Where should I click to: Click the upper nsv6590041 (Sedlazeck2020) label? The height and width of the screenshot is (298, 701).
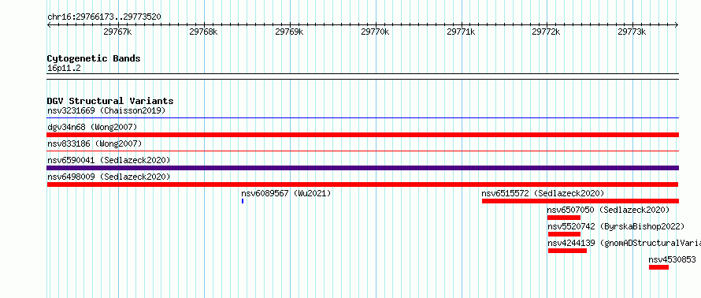click(x=109, y=160)
